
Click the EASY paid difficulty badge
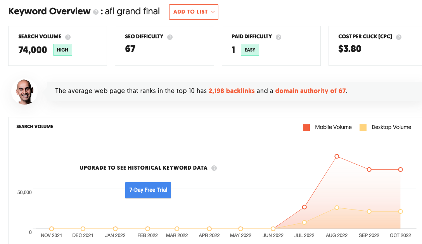tap(250, 50)
